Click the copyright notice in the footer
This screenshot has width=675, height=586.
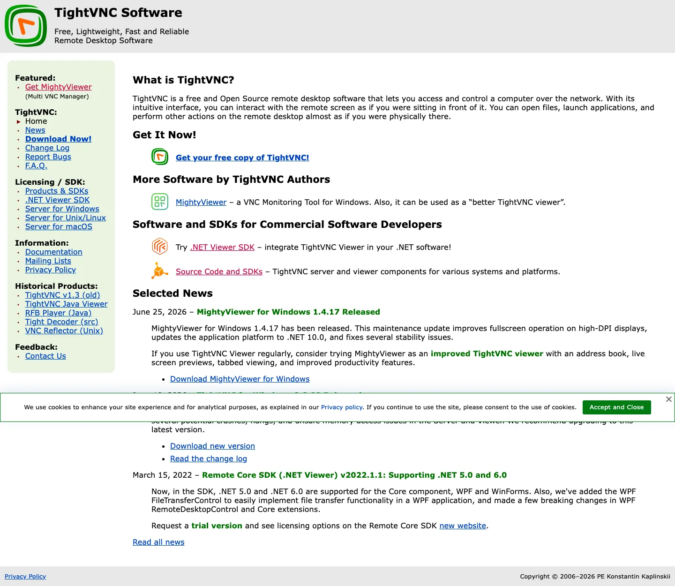[x=595, y=576]
